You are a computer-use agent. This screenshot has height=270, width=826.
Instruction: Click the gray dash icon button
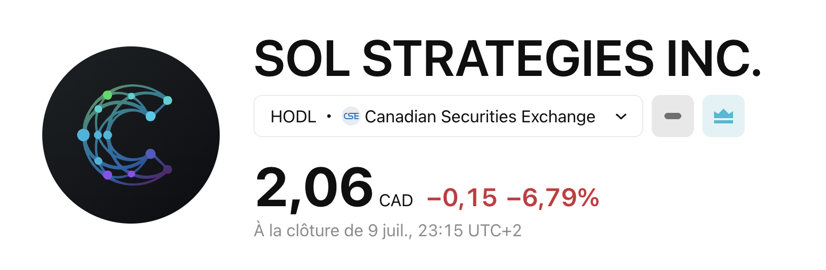(x=673, y=116)
